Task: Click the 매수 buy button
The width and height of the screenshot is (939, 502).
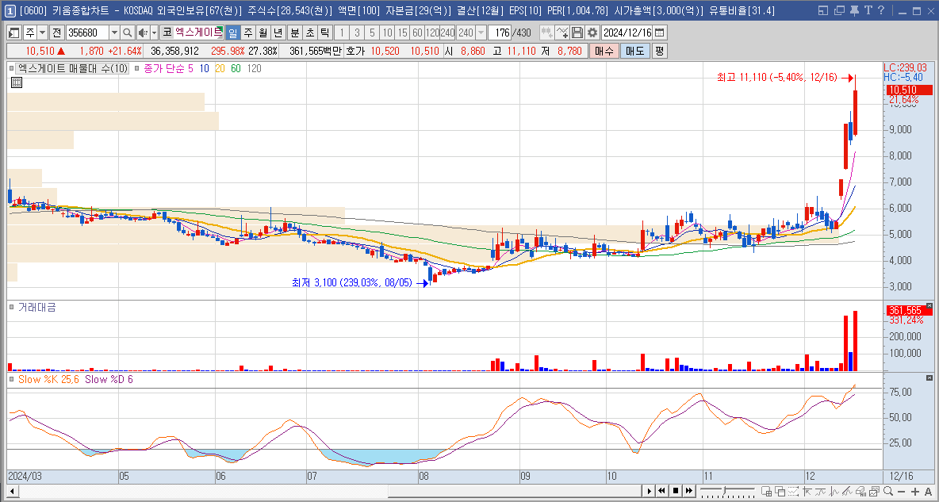Action: point(604,51)
